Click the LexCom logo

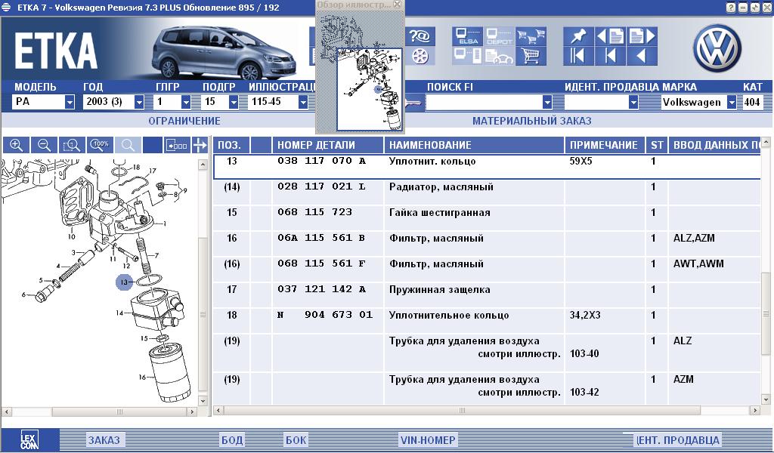coord(30,439)
